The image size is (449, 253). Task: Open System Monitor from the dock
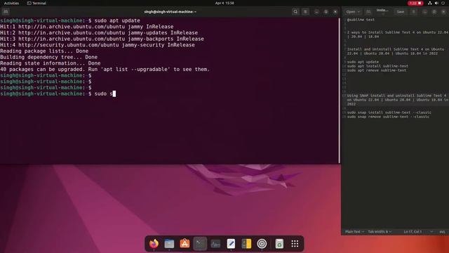pyautogui.click(x=215, y=244)
